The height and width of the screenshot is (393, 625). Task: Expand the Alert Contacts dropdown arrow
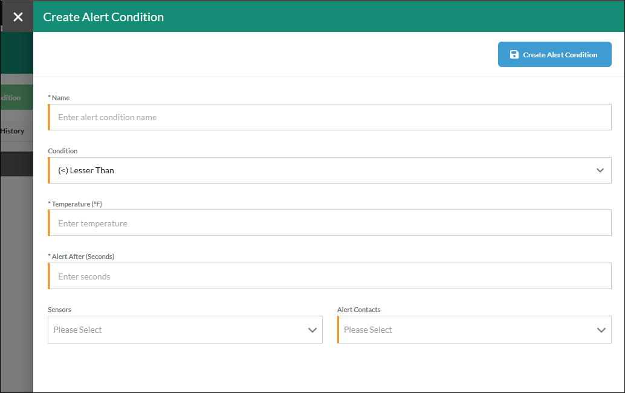click(x=601, y=330)
